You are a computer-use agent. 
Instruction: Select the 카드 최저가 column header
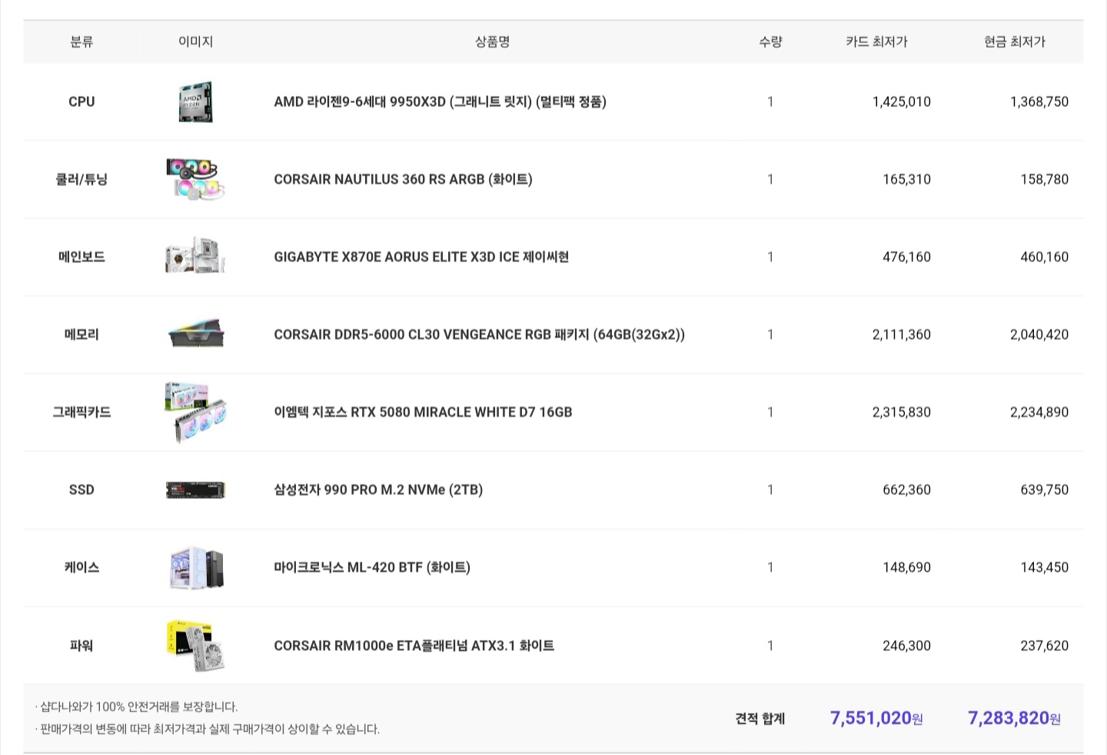coord(876,42)
